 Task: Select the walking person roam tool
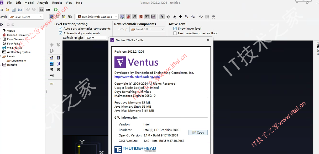coord(175,17)
